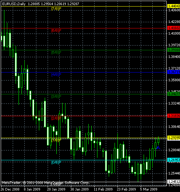Viewport: 180px width, 192px height.
Task: Click the yellow 1.44043 price tag
Action: tap(173, 6)
